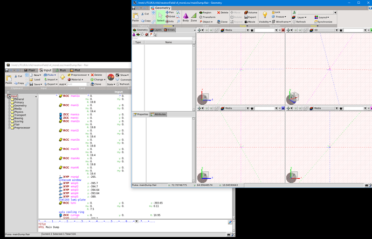Click the Add card plus icon
Screen dimensions: 372x239
pos(63,77)
